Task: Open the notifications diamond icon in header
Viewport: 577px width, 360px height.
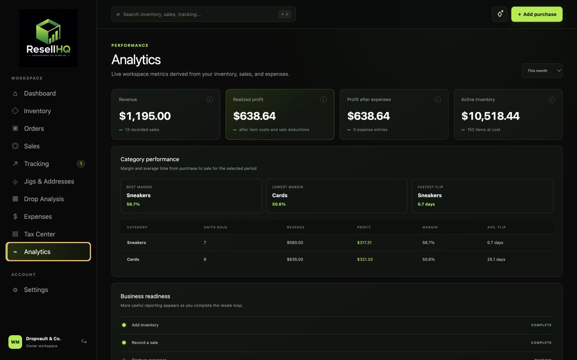Action: coord(500,14)
